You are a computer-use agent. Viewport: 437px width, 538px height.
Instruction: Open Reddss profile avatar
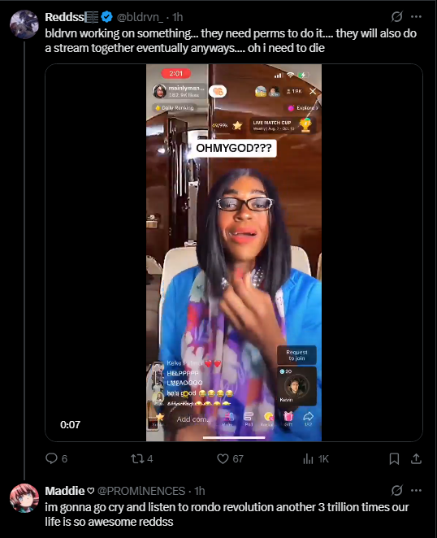[x=24, y=24]
